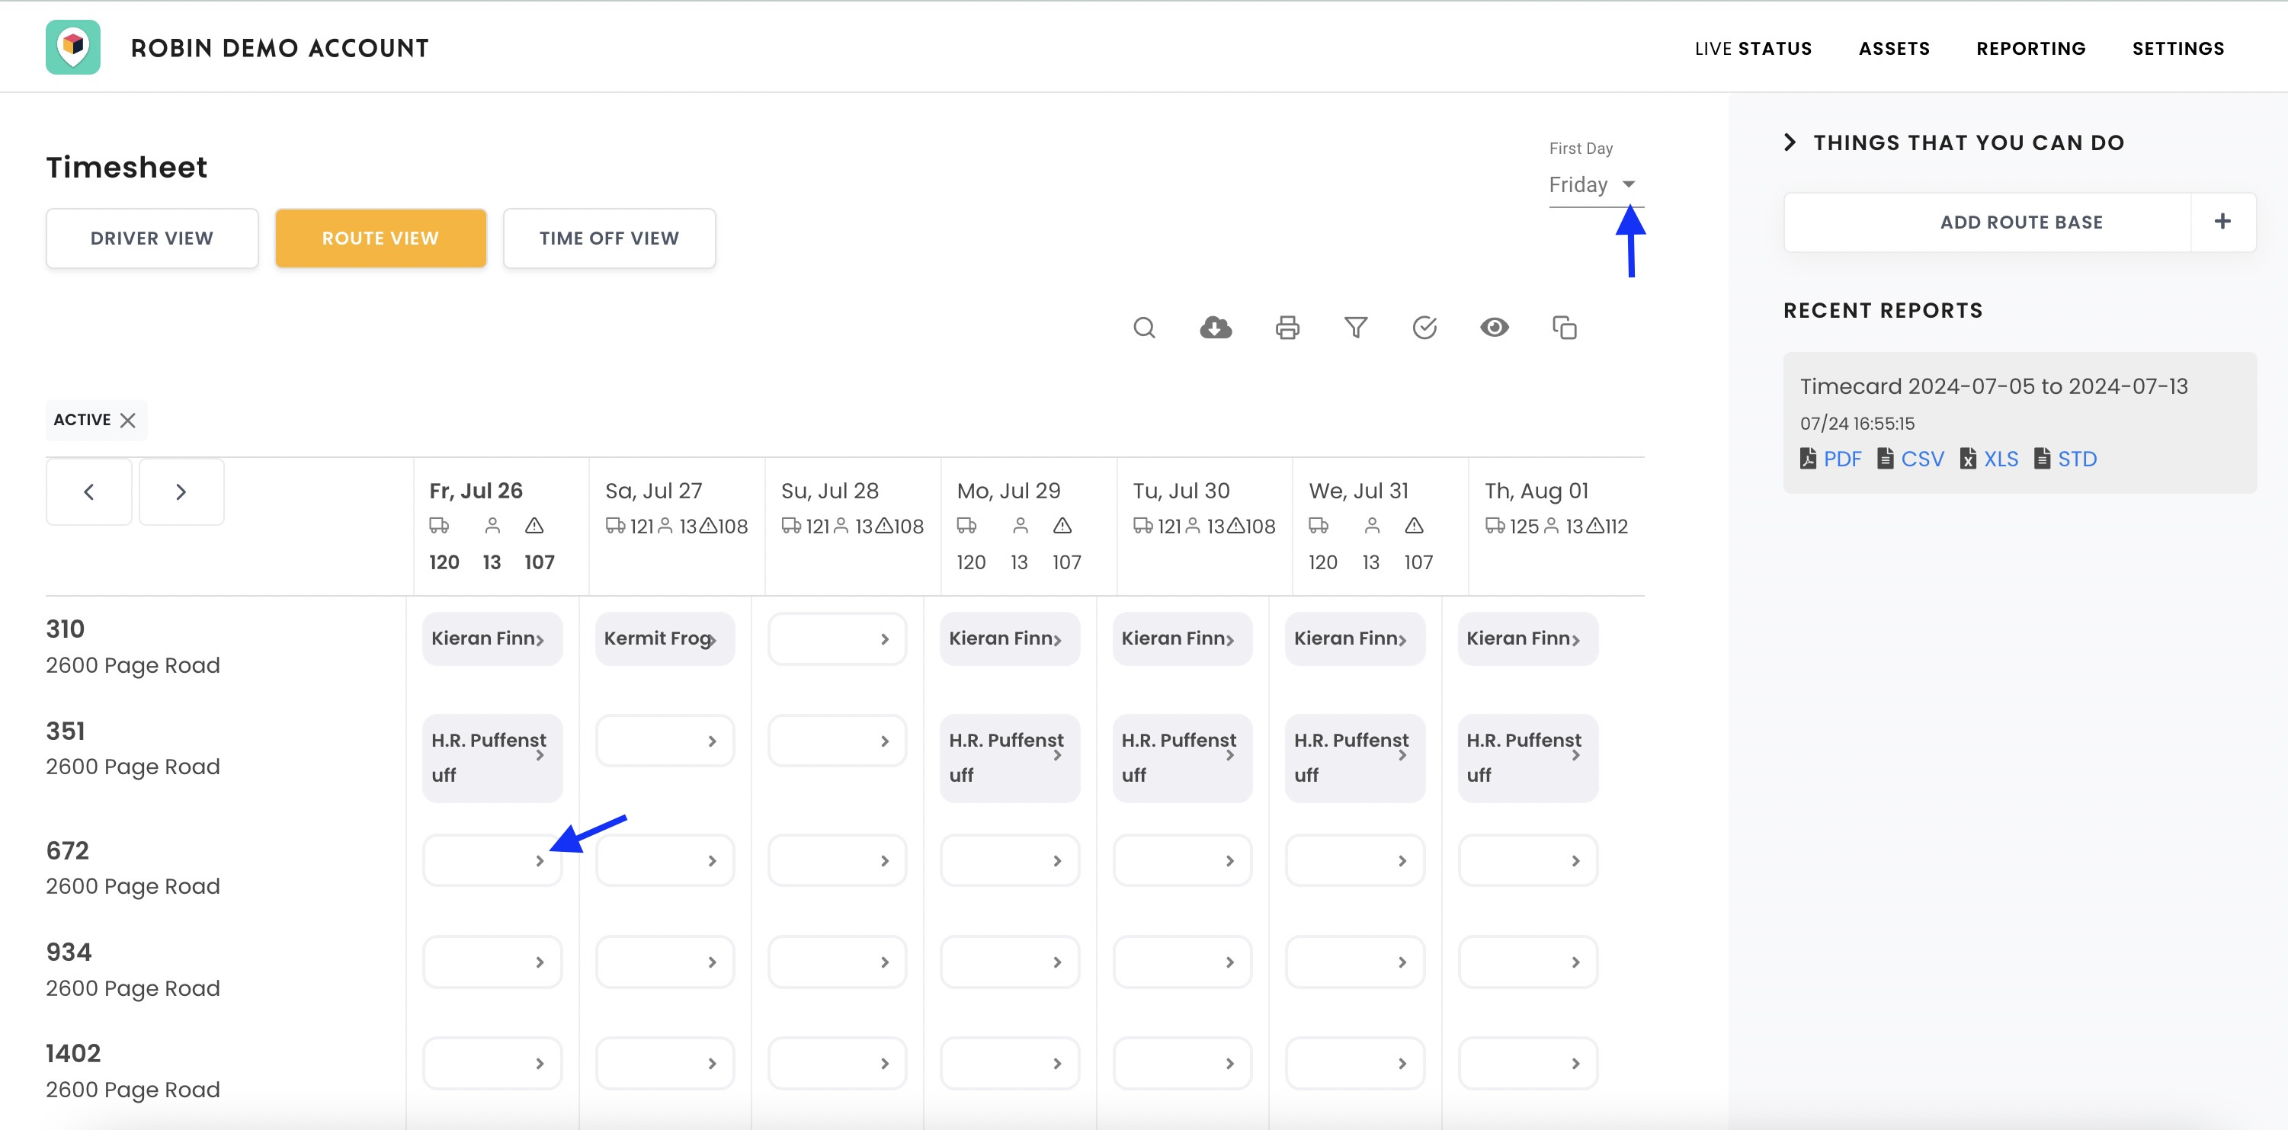Click the warning triangle under We, Jul 31
The width and height of the screenshot is (2288, 1130).
pos(1414,526)
